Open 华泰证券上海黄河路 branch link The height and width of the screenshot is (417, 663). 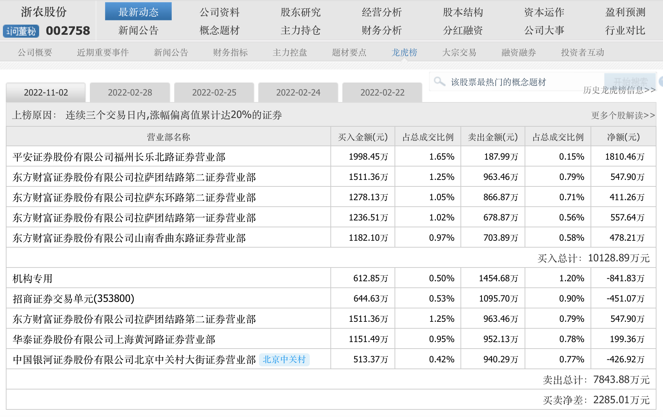tap(114, 339)
